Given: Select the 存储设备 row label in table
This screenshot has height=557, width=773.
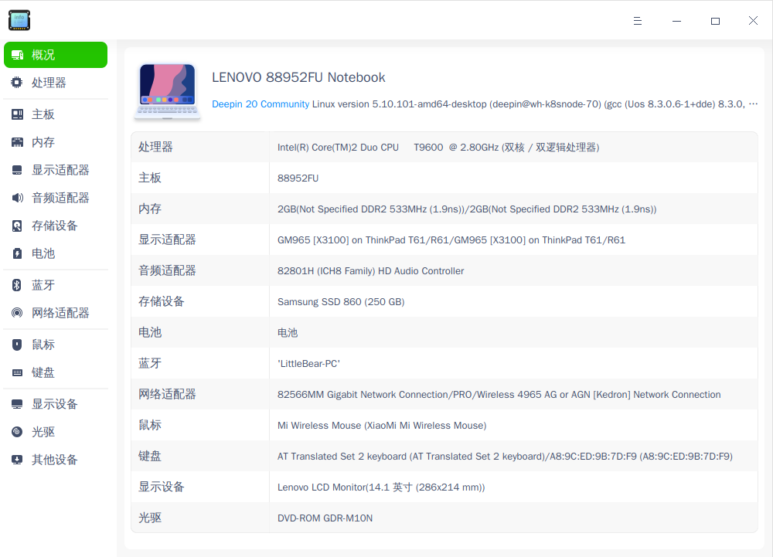Looking at the screenshot, I should click(x=162, y=301).
